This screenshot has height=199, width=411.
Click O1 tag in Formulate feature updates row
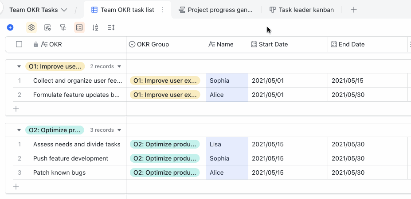(x=165, y=95)
